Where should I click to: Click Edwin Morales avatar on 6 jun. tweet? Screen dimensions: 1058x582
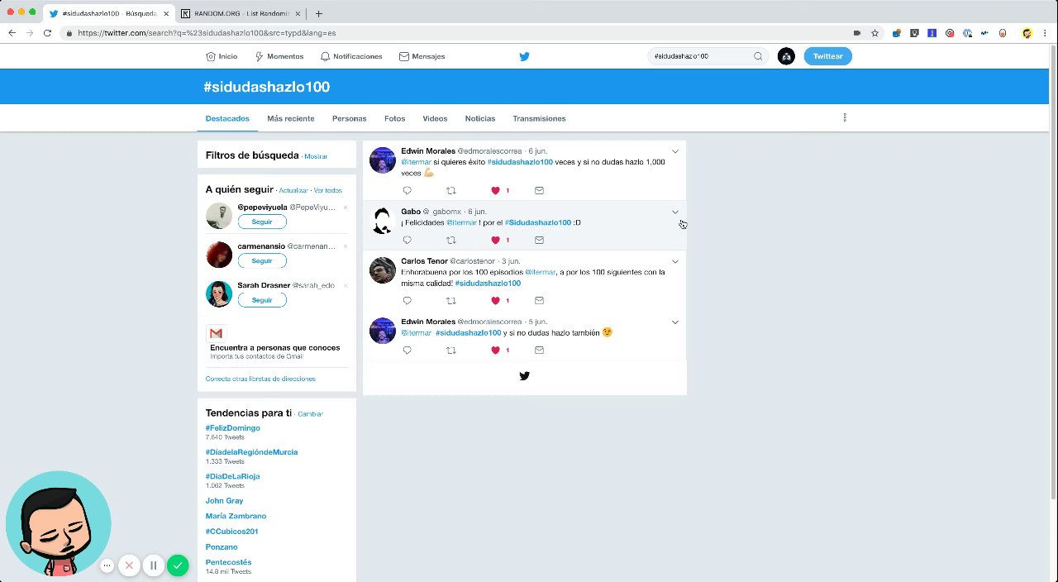382,160
